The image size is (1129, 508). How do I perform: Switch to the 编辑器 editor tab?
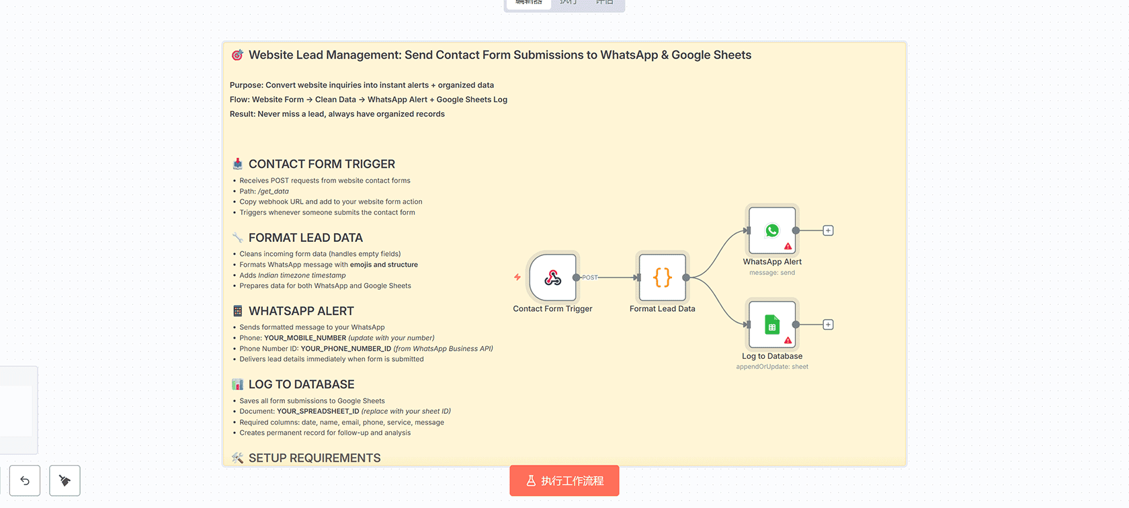[x=529, y=3]
